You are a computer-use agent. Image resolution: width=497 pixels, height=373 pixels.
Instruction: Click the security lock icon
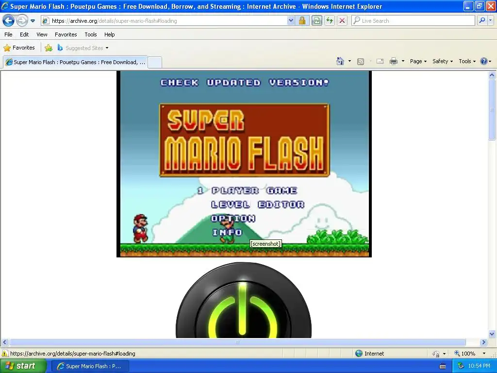302,21
